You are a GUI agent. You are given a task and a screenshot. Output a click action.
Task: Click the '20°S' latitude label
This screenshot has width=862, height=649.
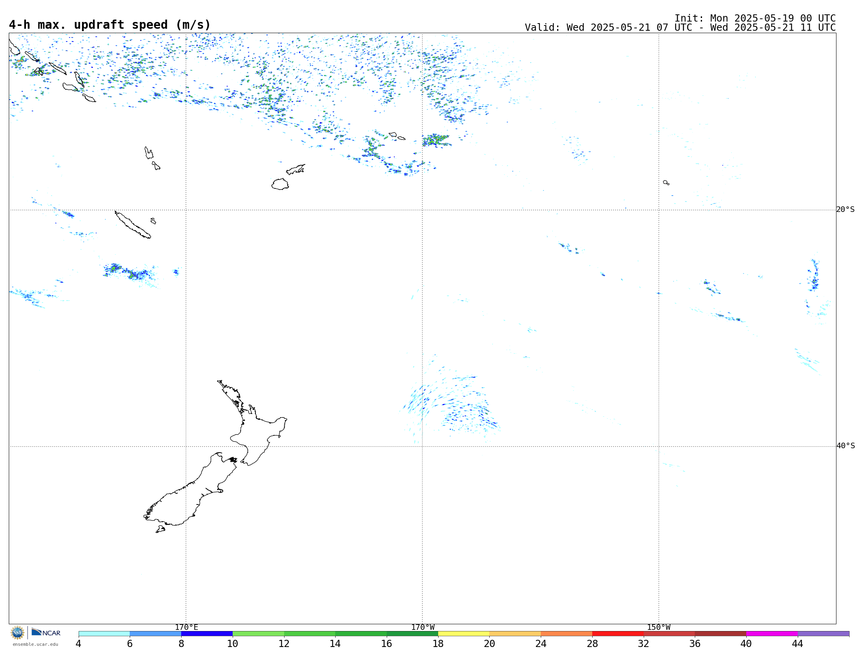[846, 210]
